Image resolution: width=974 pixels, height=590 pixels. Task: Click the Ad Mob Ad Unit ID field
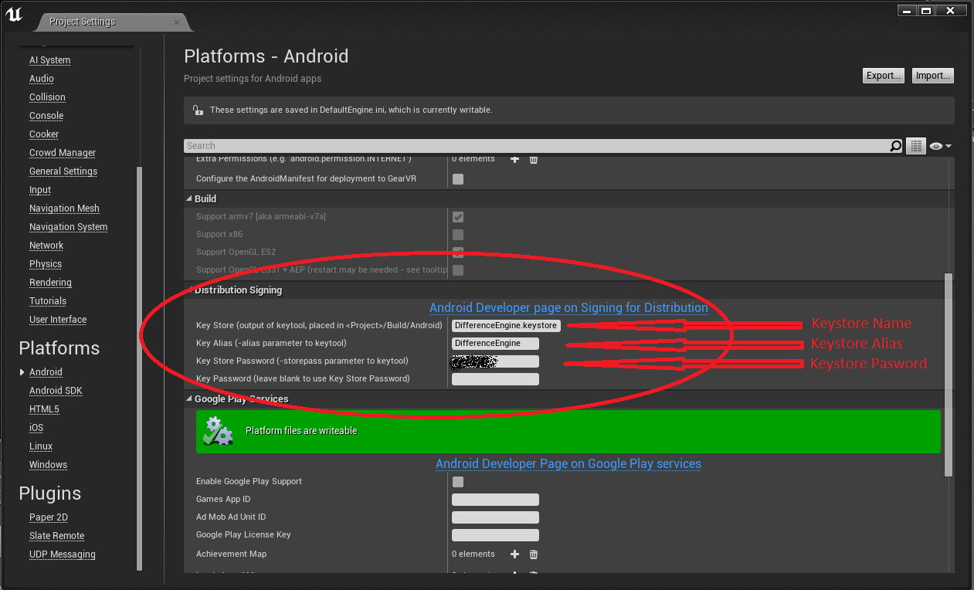pos(495,517)
